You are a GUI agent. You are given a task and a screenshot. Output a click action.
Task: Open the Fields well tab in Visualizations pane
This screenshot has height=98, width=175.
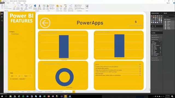[x=153, y=26]
